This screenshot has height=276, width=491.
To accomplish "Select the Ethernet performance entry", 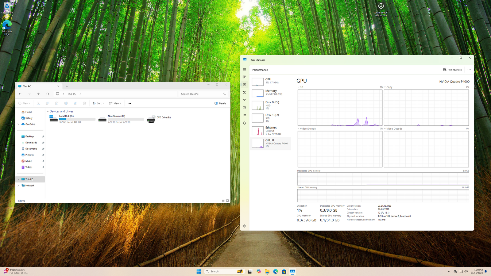I will 270,131.
